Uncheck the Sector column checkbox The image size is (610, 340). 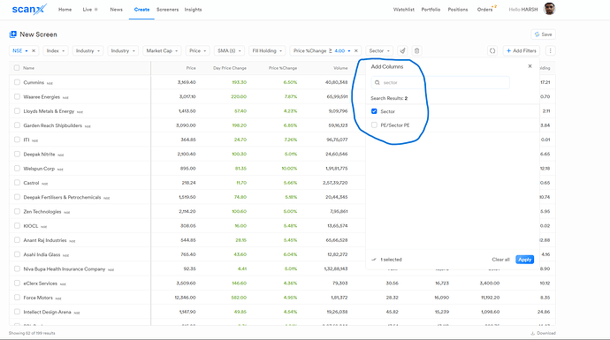[374, 111]
